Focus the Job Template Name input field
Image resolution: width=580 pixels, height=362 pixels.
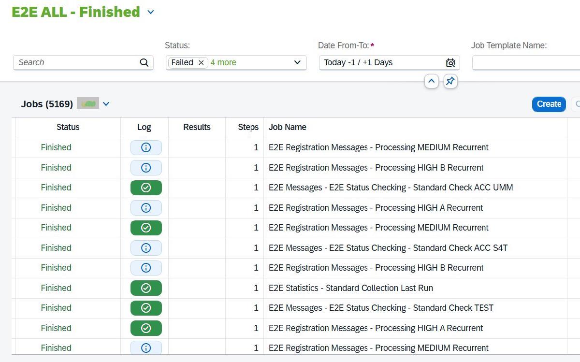tap(524, 63)
